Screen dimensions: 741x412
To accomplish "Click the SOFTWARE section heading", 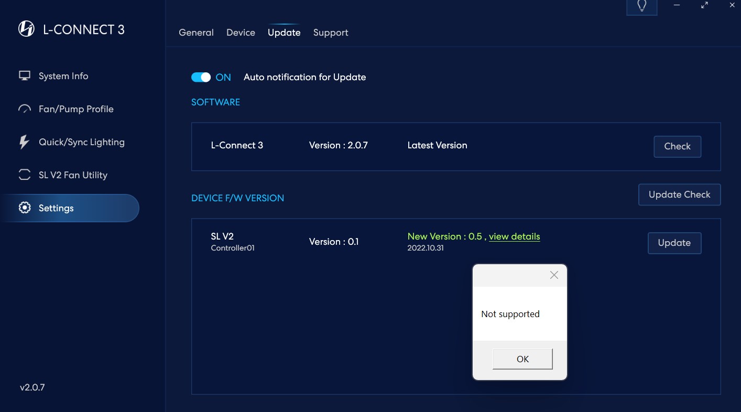I will tap(215, 102).
